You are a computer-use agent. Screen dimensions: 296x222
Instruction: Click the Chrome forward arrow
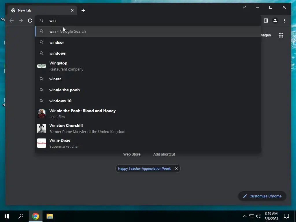[21, 21]
